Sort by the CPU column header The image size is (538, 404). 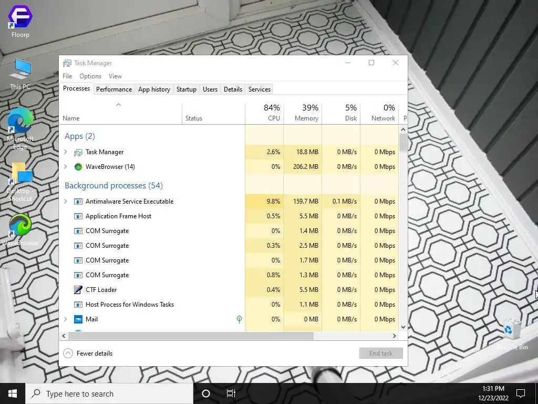coord(265,114)
